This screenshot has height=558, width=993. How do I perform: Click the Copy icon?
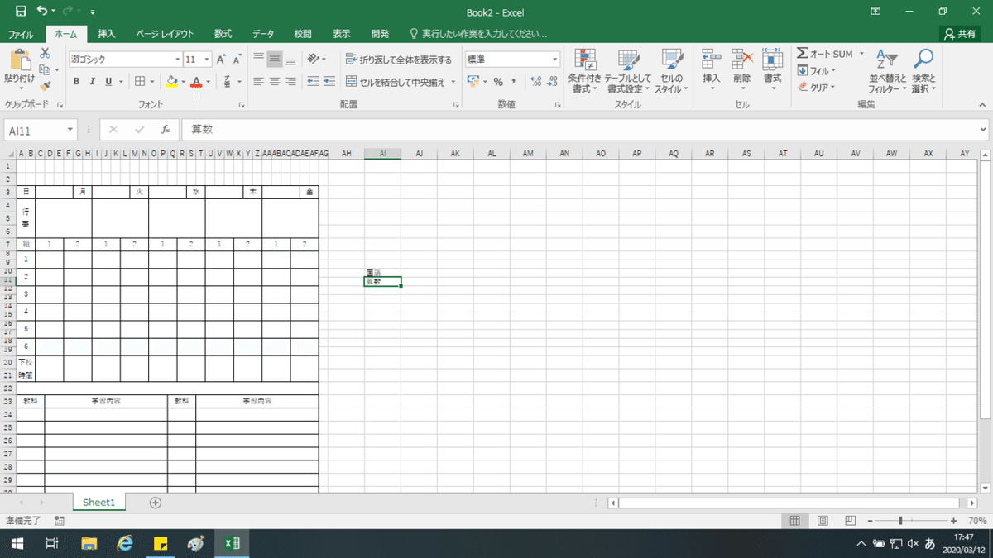(45, 69)
